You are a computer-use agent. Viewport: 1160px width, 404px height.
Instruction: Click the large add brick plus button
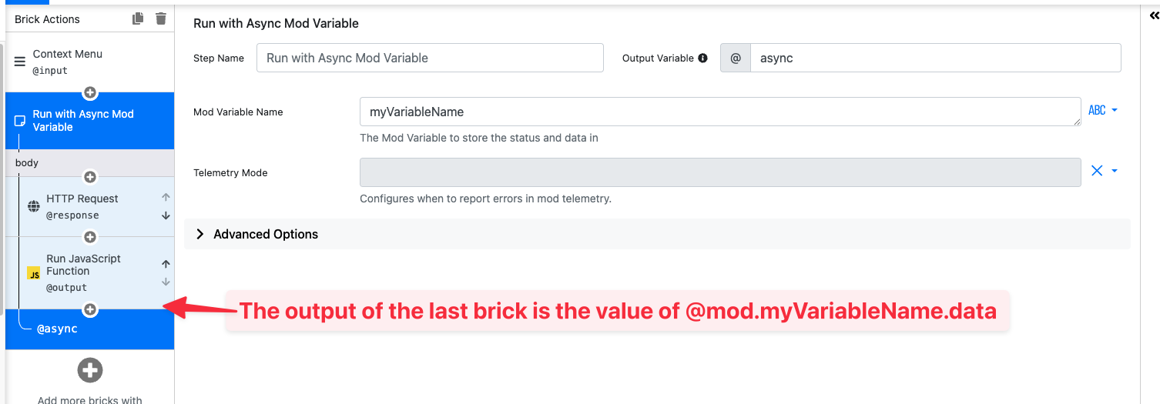pyautogui.click(x=90, y=370)
